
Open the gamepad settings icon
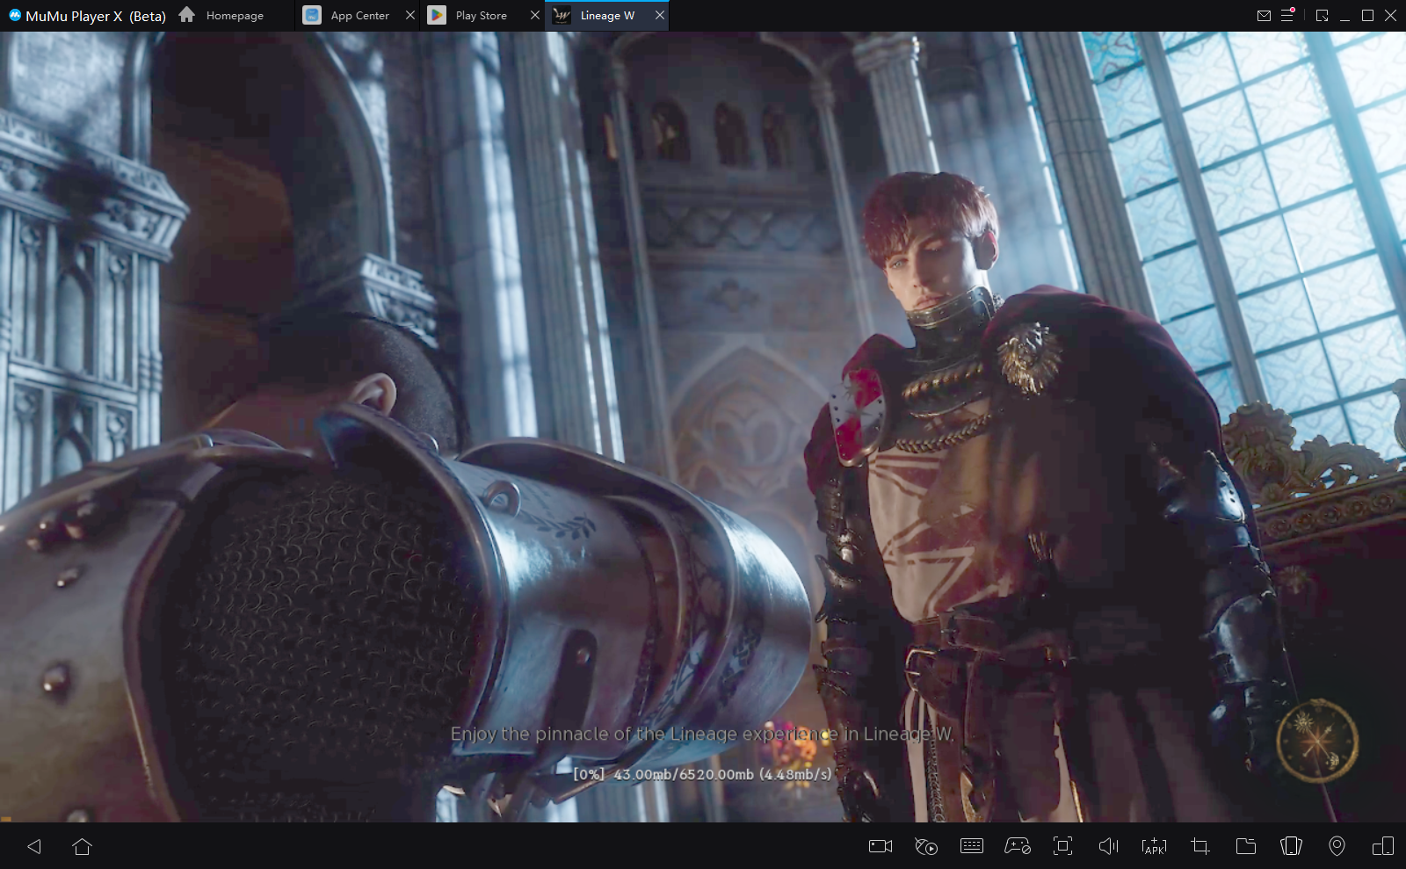[1018, 846]
